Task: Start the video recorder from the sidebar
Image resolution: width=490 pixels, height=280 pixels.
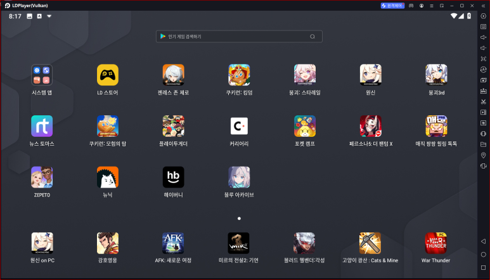Action: (484, 112)
